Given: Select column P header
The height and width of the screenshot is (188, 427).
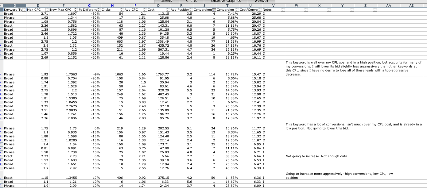Looking at the screenshot, I should click(x=135, y=6).
